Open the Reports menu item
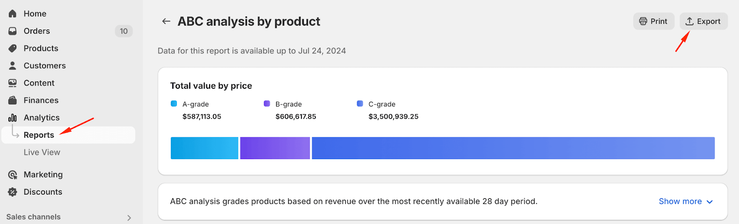Screen dimensions: 739x224 coord(39,135)
